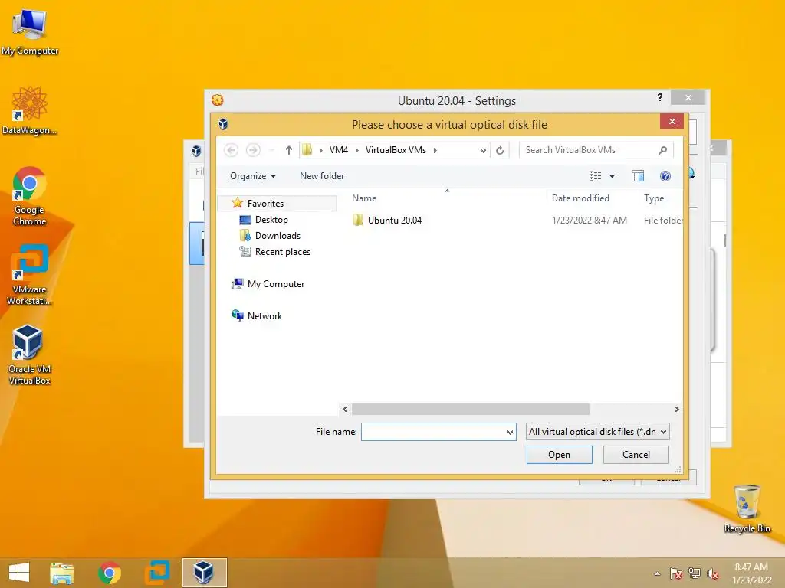785x588 pixels.
Task: Click the Cancel button in file dialog
Action: point(636,455)
